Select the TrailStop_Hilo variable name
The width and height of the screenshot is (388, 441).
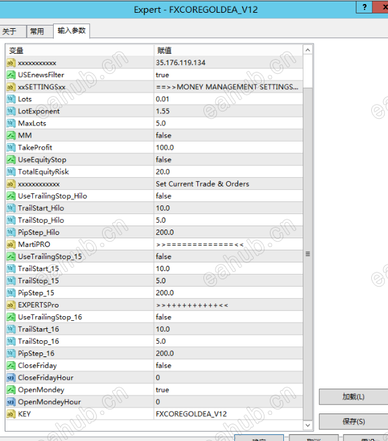[41, 220]
